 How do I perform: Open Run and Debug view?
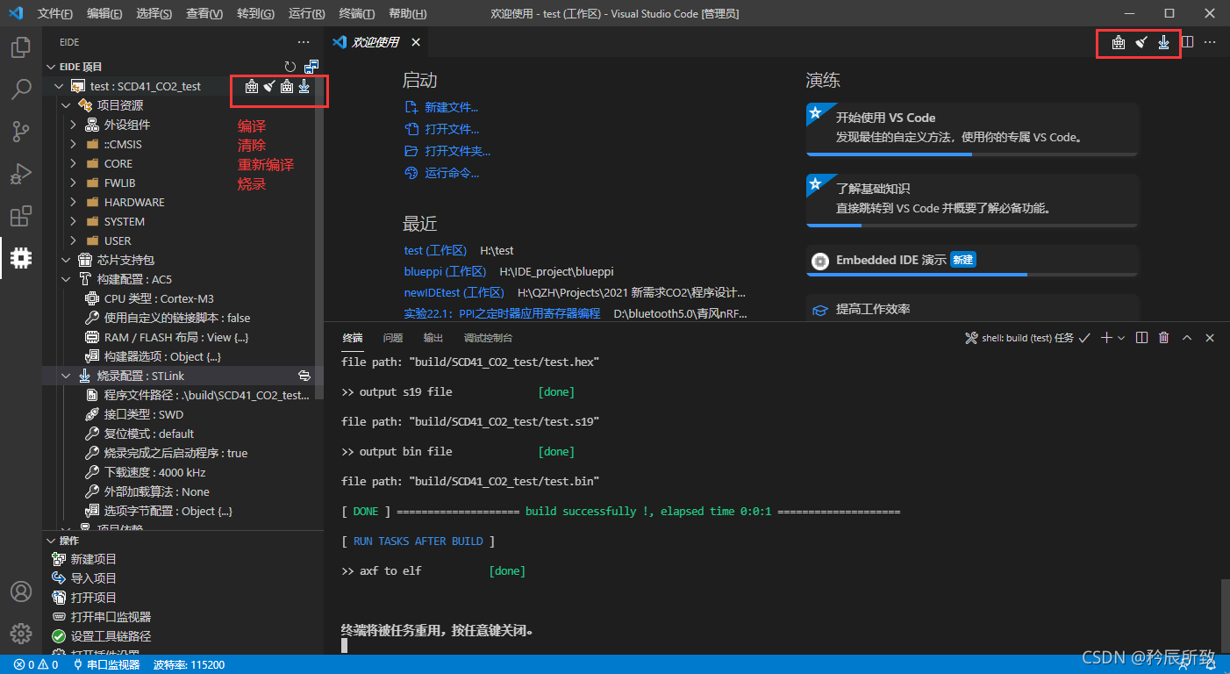21,173
